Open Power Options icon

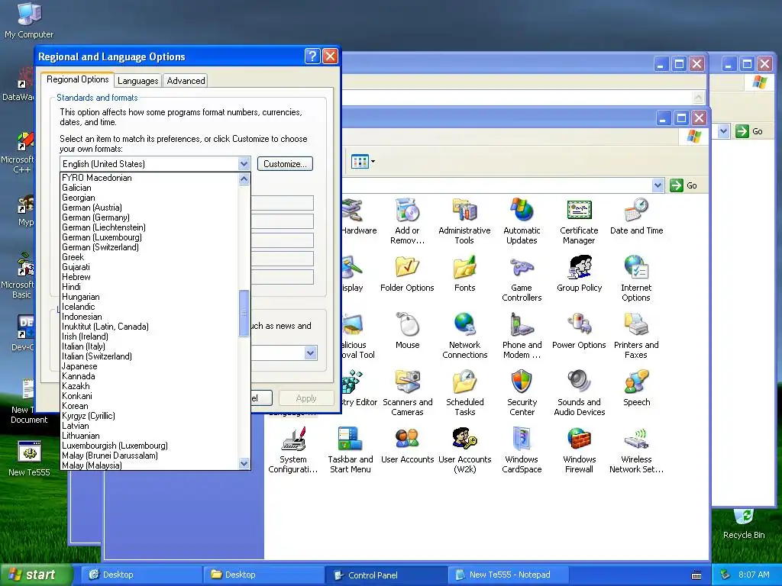coord(579,331)
